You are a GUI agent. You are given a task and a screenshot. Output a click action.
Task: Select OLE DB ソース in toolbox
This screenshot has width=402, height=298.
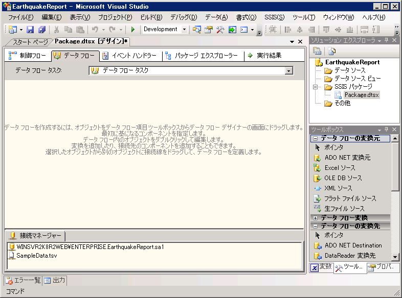343,178
